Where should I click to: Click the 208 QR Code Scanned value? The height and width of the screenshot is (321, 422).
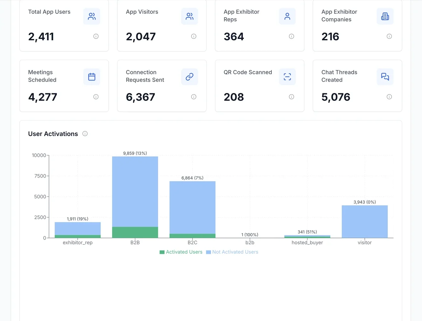pyautogui.click(x=234, y=97)
